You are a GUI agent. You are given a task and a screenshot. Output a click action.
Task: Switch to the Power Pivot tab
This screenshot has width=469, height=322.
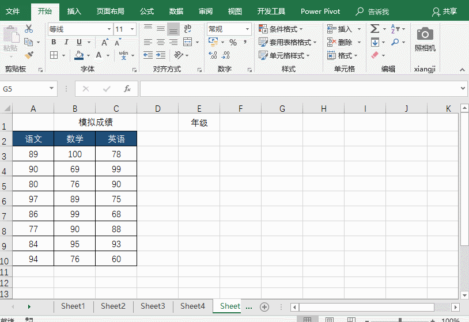point(320,12)
